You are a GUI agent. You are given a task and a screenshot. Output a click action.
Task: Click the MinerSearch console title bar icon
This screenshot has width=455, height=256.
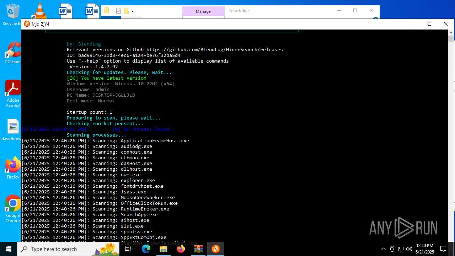click(27, 24)
